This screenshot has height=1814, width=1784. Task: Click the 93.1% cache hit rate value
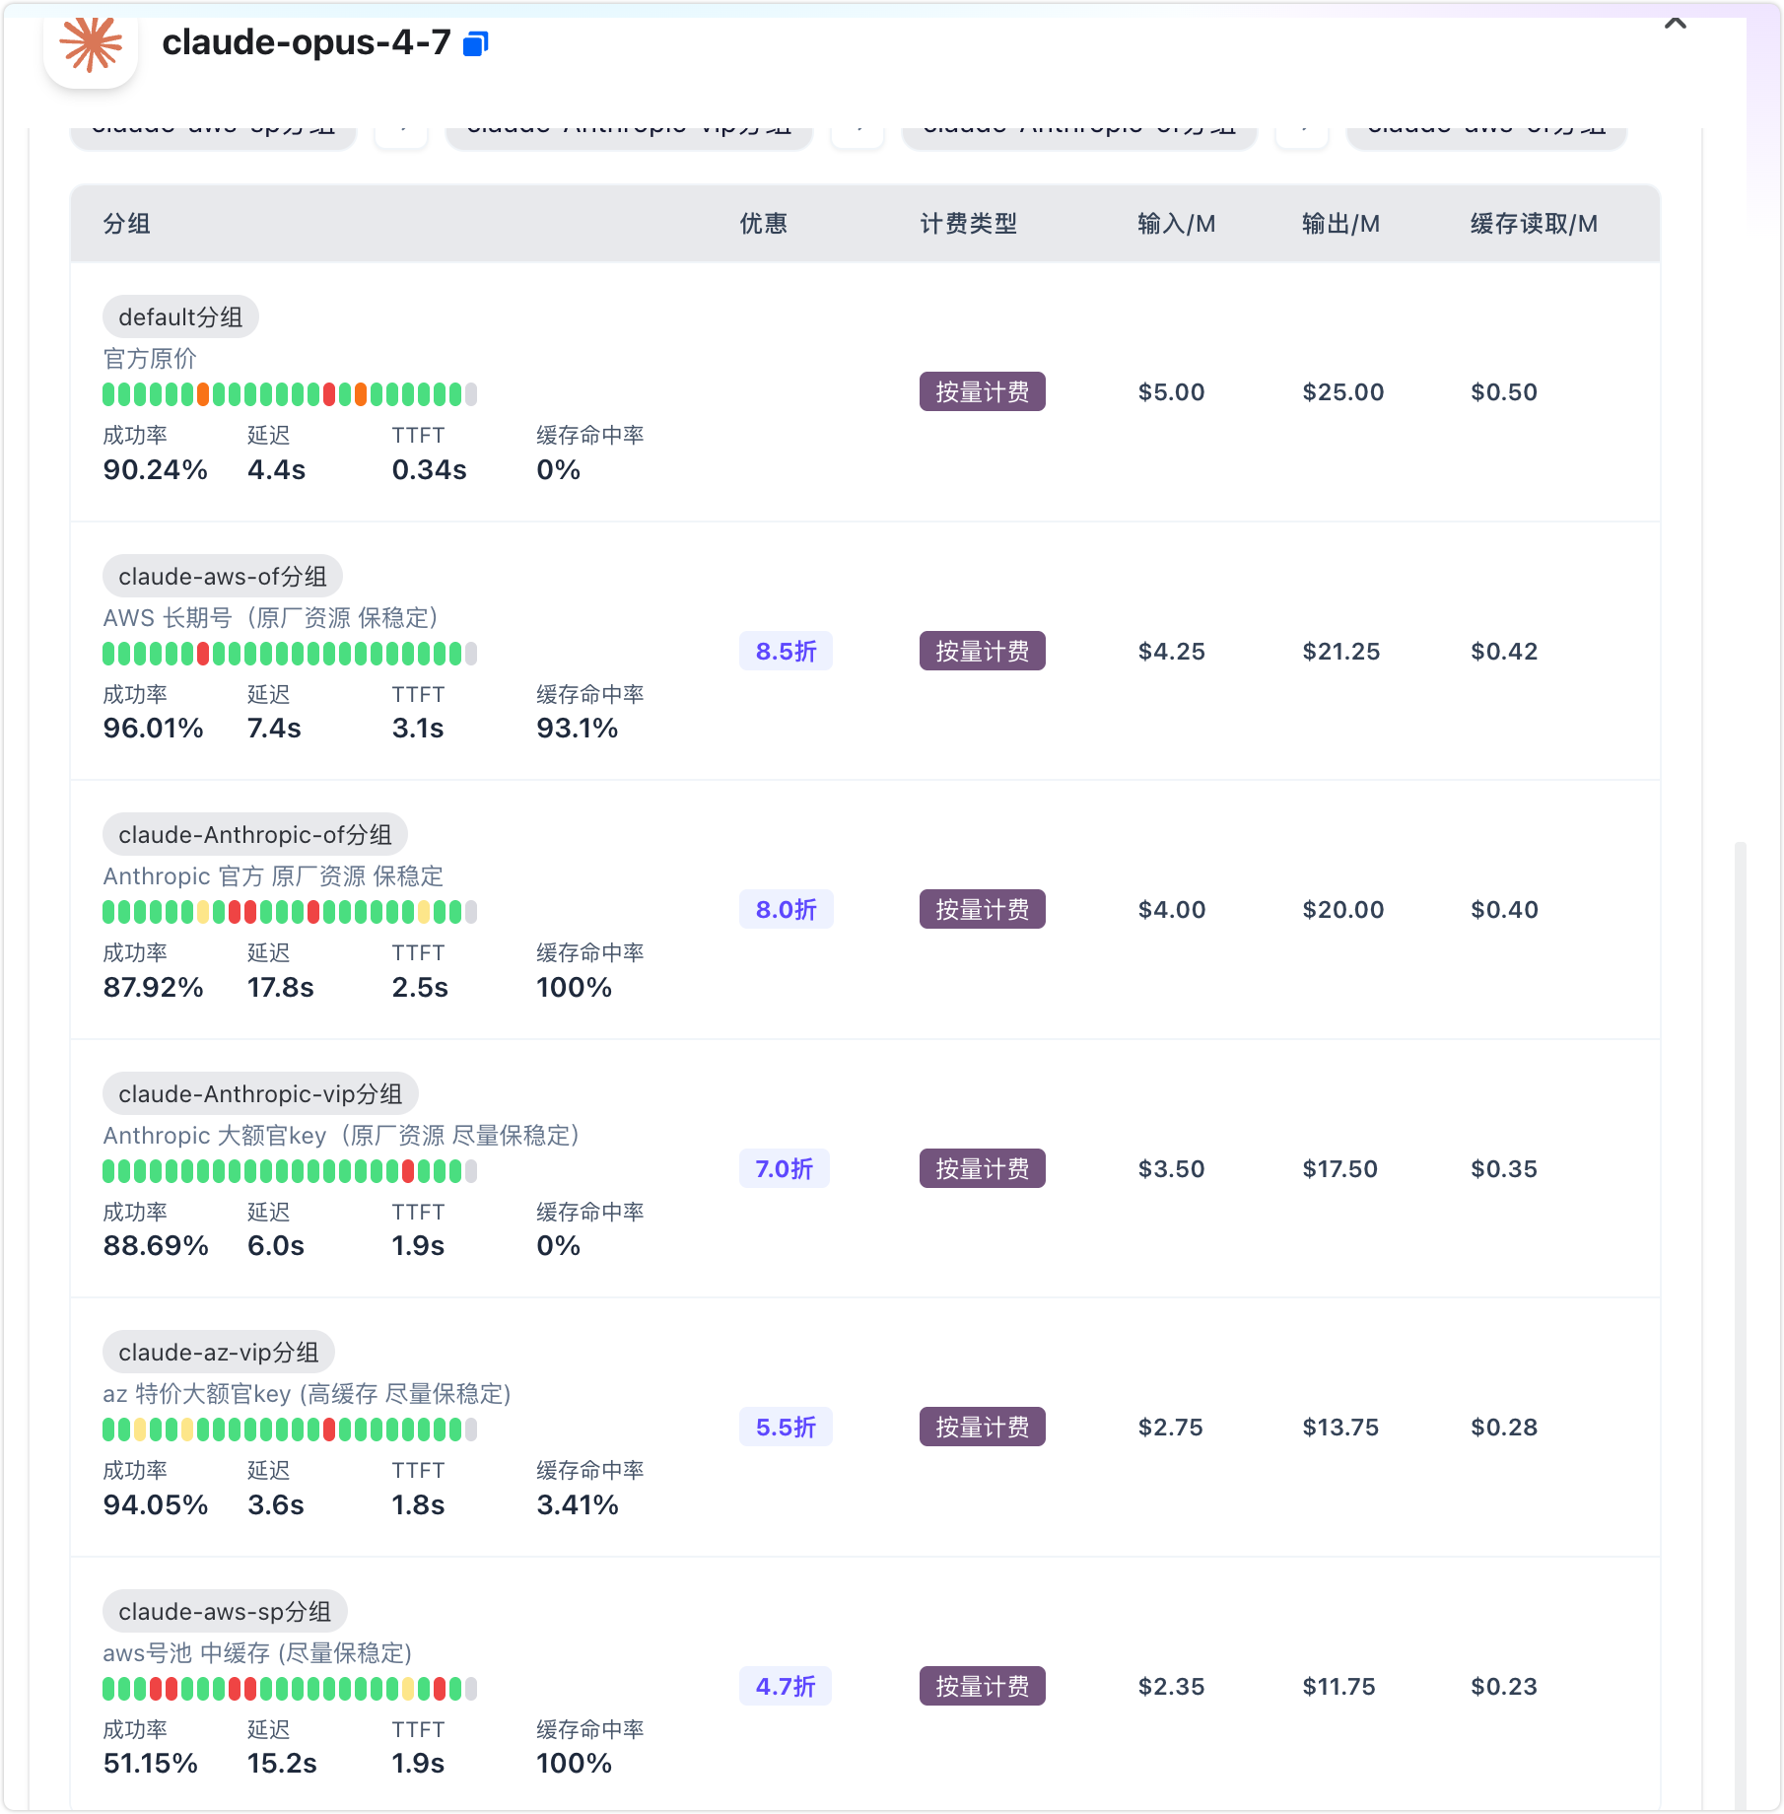pyautogui.click(x=577, y=728)
